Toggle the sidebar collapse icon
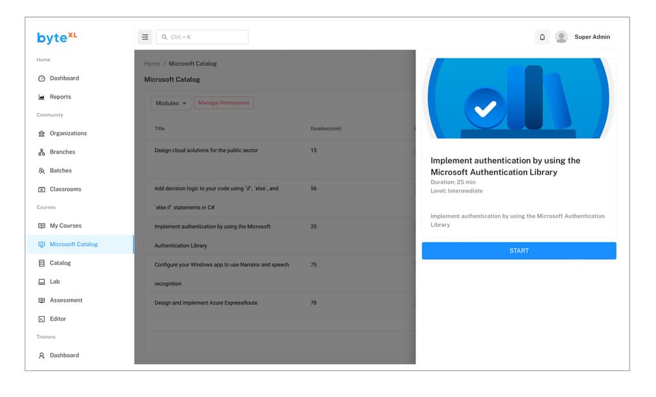This screenshot has width=656, height=397. coord(145,37)
